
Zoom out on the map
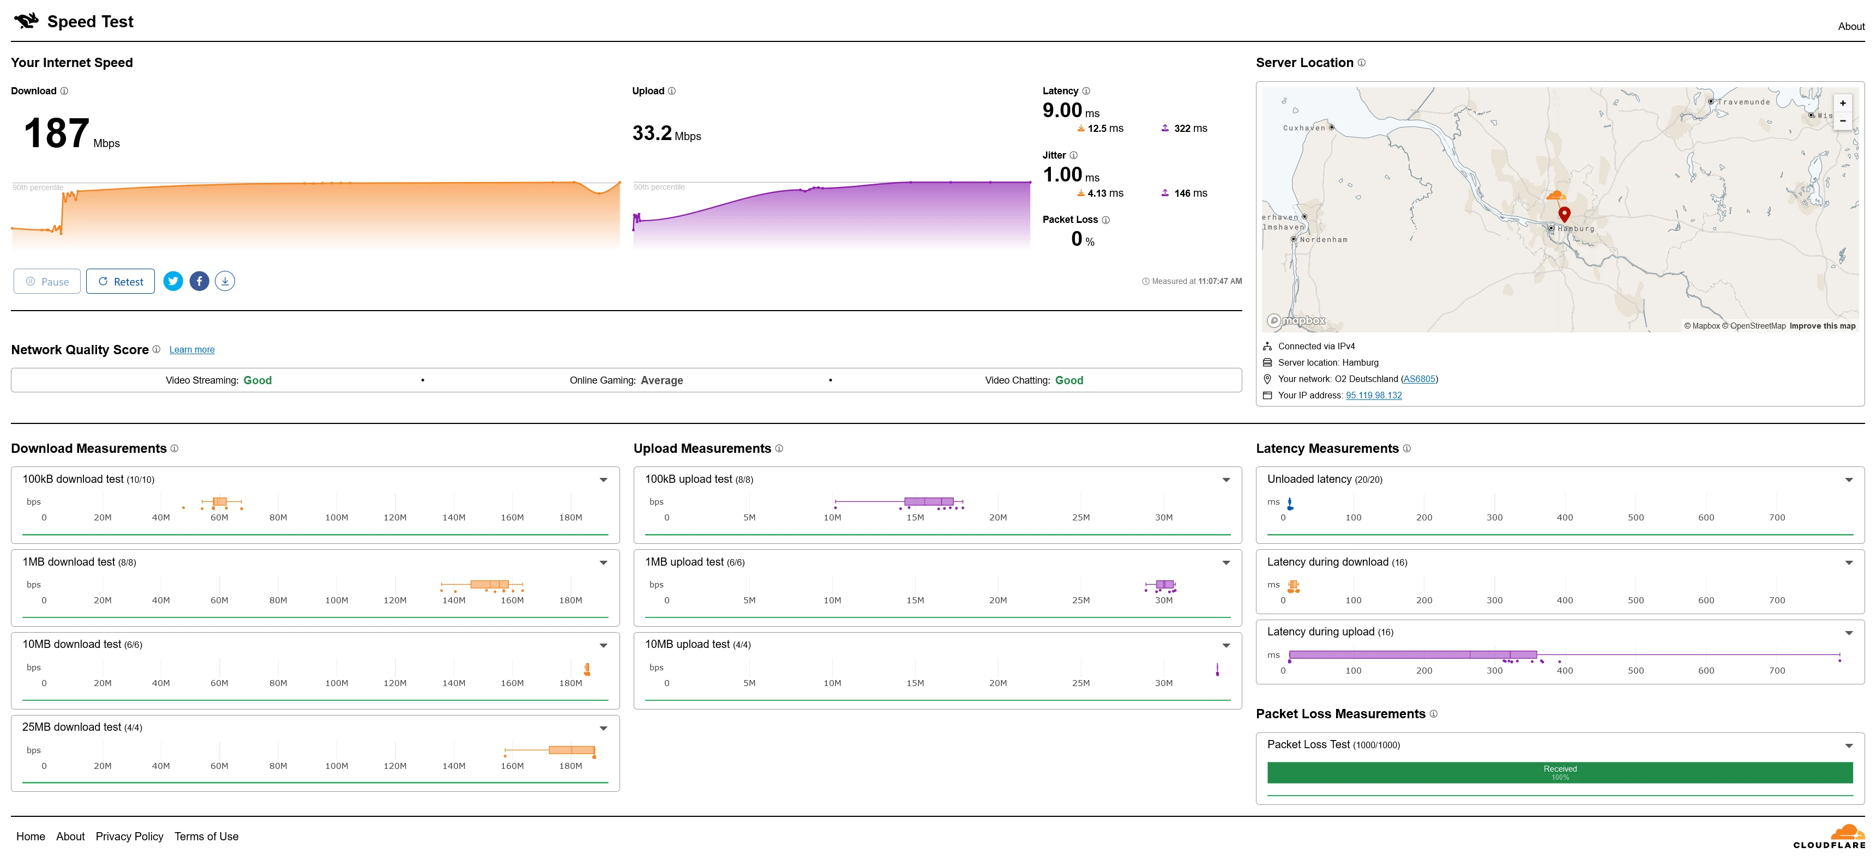(x=1843, y=121)
